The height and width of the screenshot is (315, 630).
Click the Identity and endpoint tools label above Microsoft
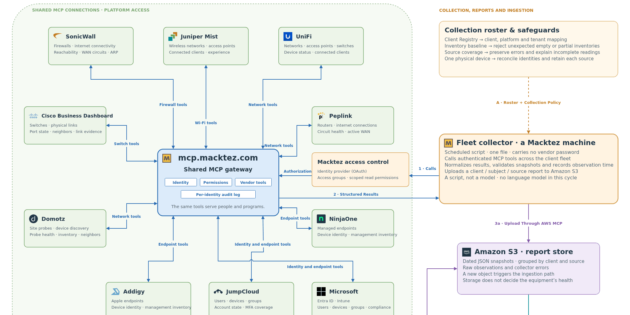[x=315, y=267]
